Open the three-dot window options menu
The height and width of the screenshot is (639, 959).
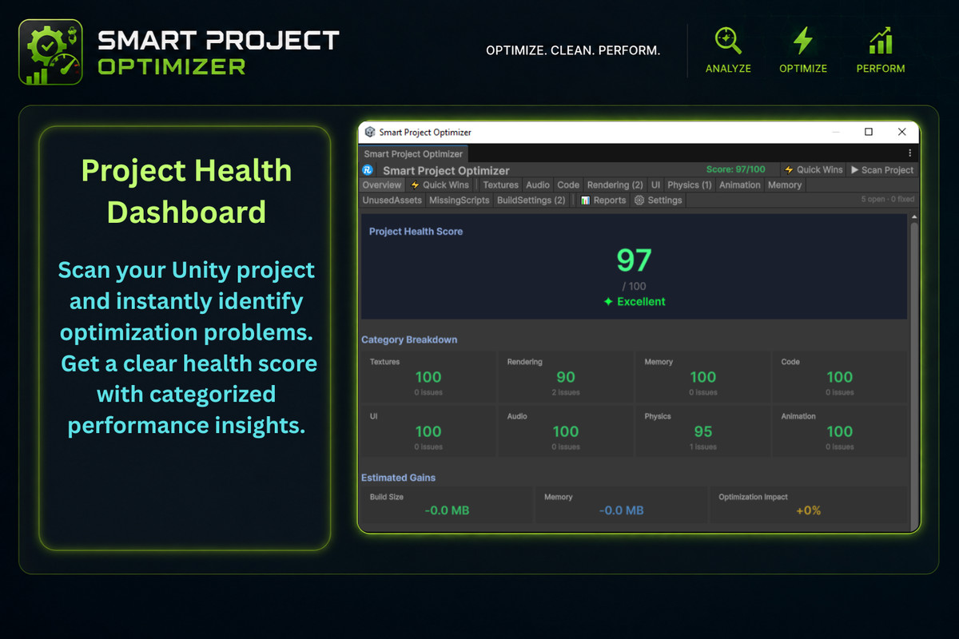click(910, 153)
